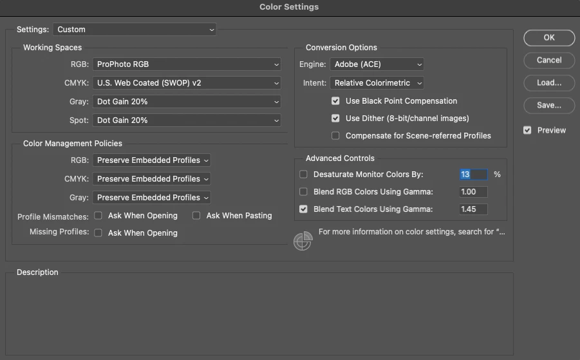580x360 pixels.
Task: Open the Gray color management policy dropdown
Action: point(152,198)
